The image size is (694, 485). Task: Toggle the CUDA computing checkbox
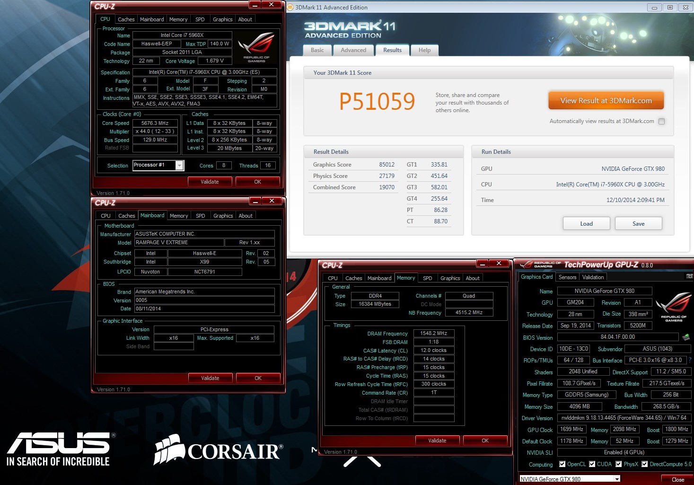pos(592,464)
